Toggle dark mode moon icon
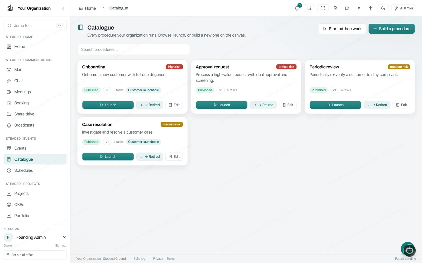 coord(383,8)
